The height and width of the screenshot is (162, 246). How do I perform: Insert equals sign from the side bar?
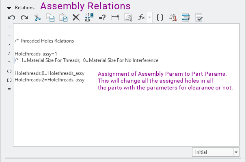pyautogui.click(x=9, y=89)
